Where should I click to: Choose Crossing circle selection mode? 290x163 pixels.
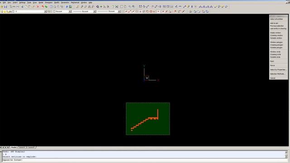pyautogui.click(x=275, y=54)
